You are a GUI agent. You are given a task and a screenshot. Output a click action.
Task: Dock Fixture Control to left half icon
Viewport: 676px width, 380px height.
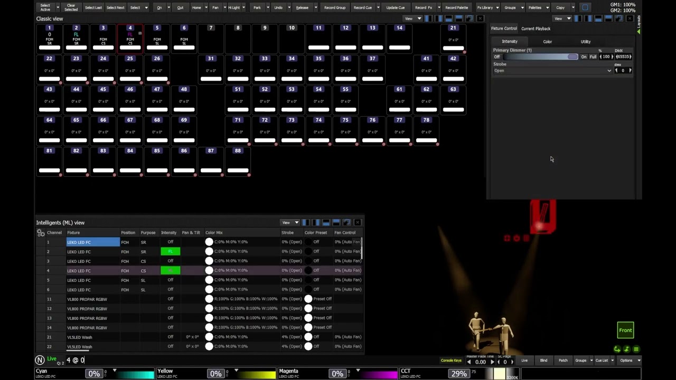tap(578, 18)
